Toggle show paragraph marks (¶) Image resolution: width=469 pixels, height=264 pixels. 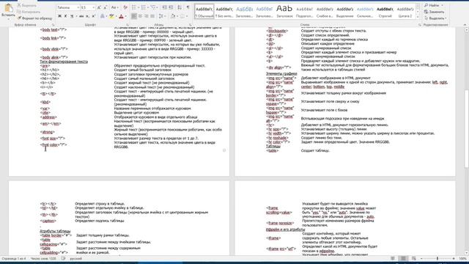[x=188, y=7]
